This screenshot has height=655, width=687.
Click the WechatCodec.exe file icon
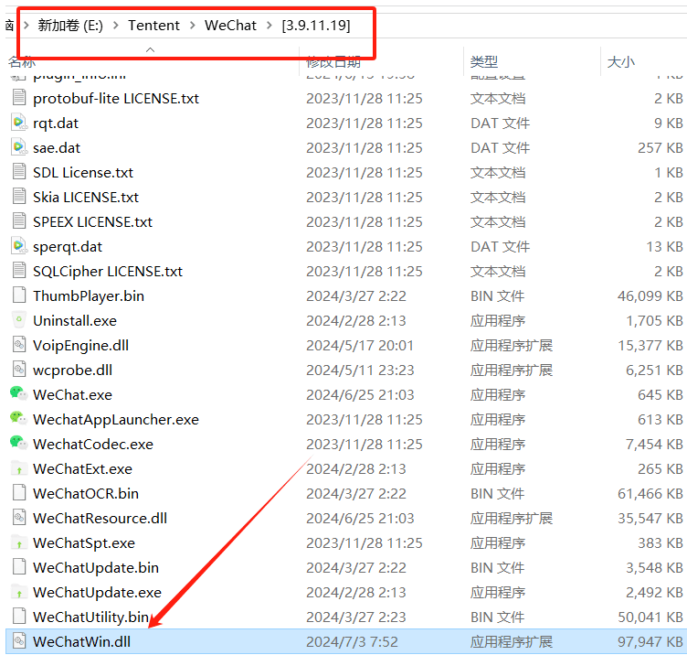click(18, 444)
